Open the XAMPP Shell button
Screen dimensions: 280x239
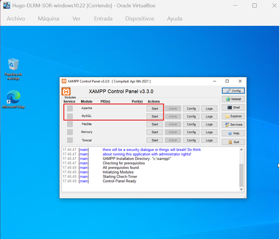(233, 108)
